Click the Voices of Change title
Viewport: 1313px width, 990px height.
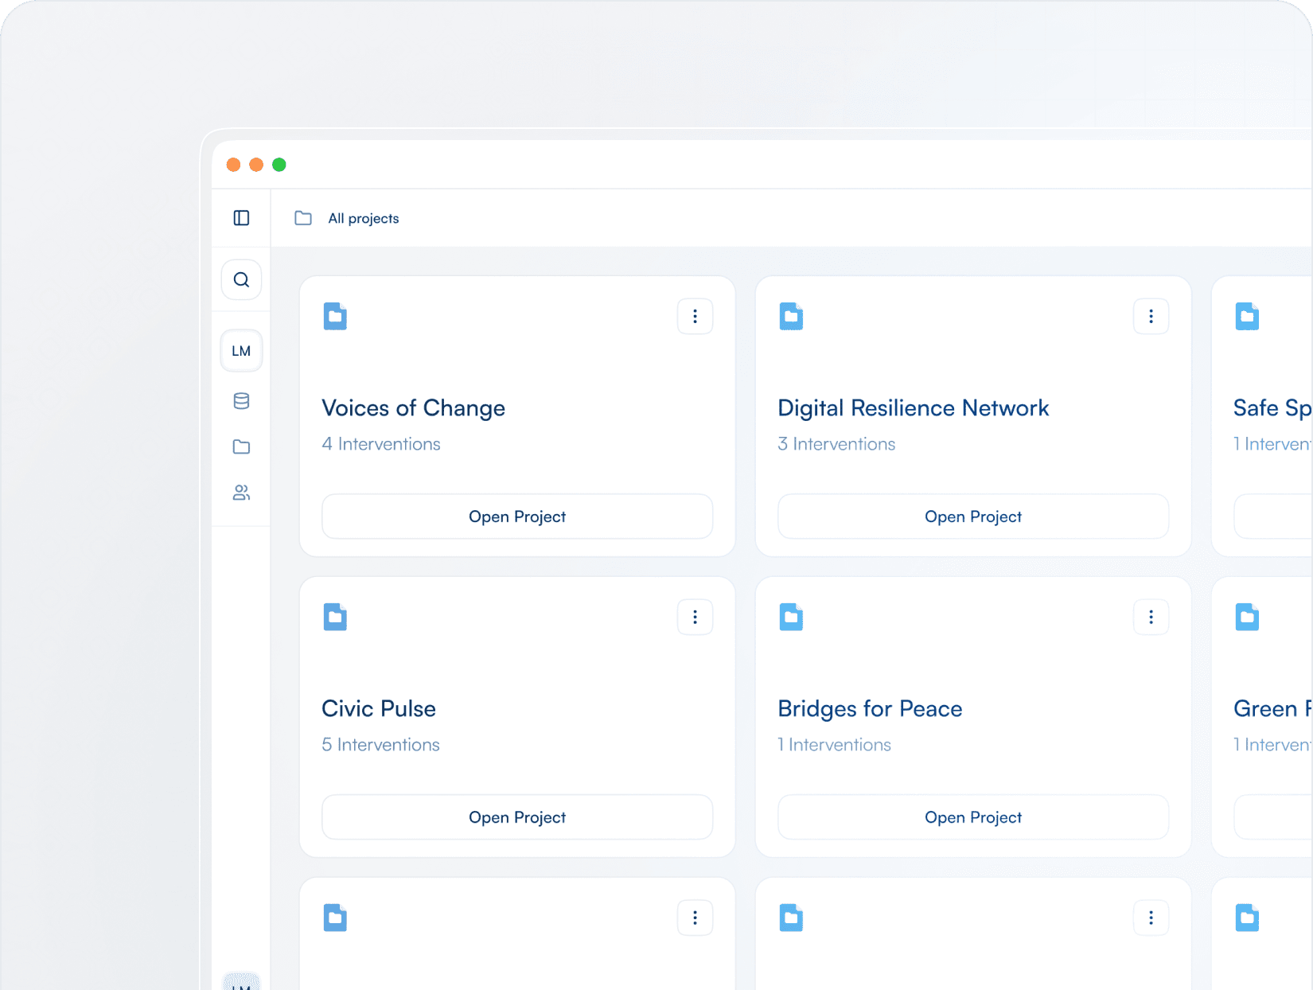pos(413,408)
